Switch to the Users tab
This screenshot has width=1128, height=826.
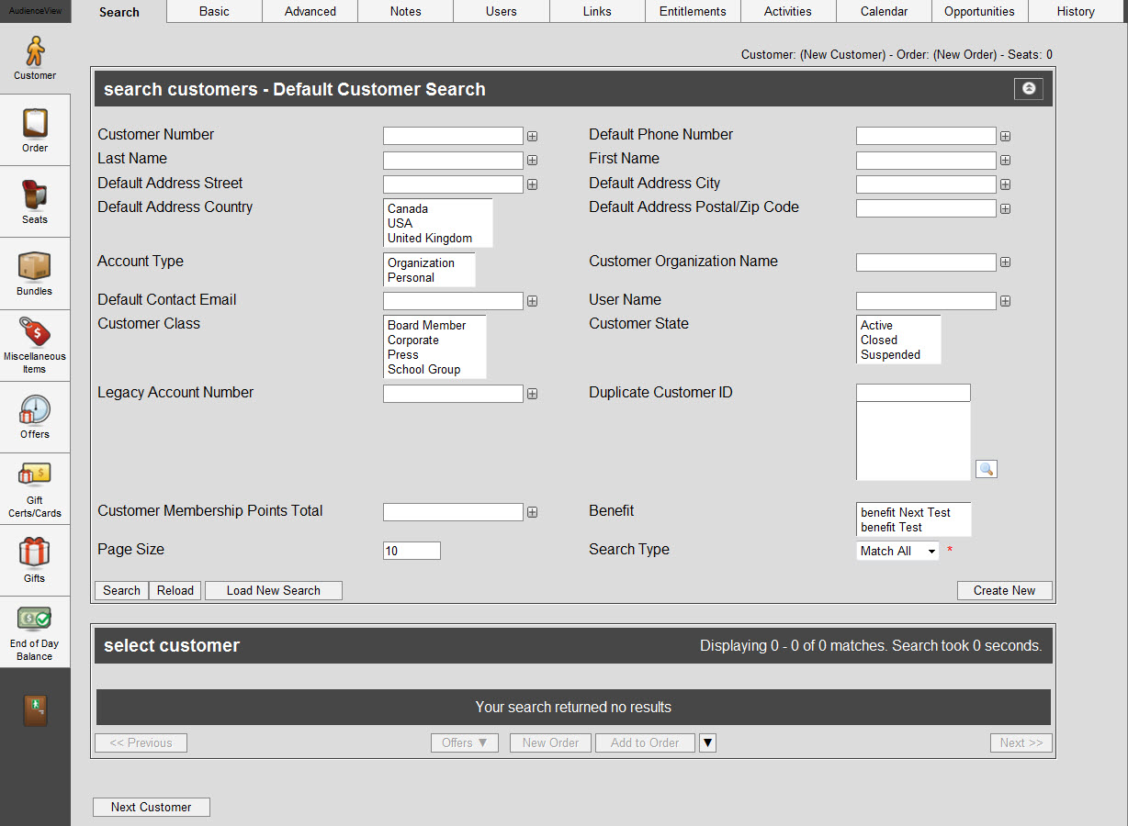502,11
